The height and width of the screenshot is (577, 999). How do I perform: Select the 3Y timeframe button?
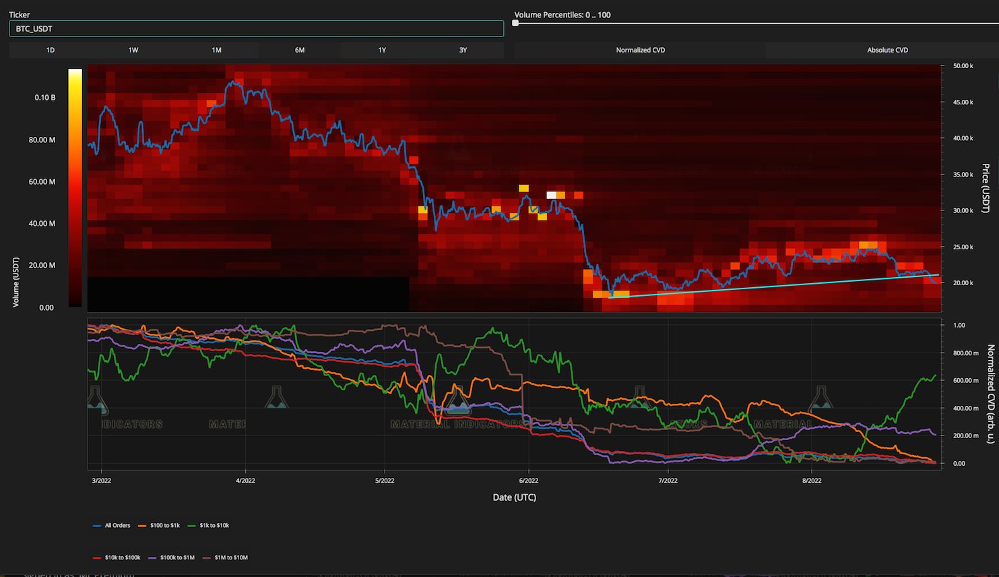463,50
